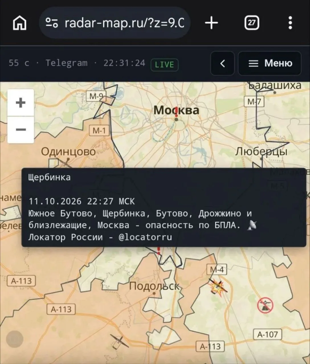
Task: Click the 55 с elapsed counter
Action: click(x=19, y=63)
